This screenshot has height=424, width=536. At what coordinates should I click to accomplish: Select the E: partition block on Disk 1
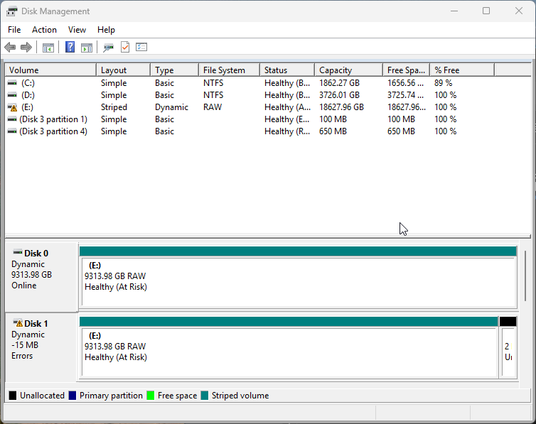pos(289,347)
